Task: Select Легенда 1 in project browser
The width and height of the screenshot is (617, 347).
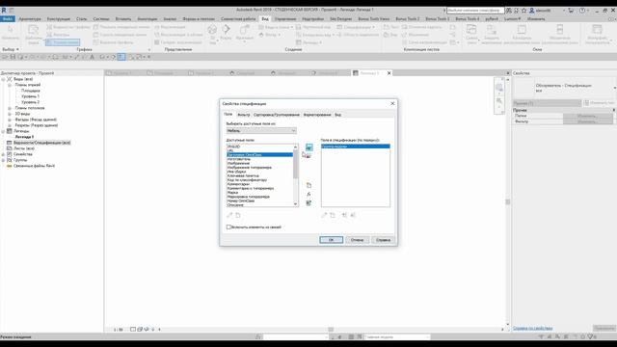Action: point(24,137)
